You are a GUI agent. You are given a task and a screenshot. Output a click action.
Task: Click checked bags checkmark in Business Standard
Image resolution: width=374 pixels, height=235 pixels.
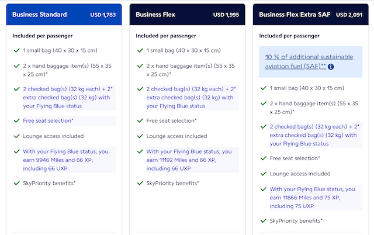pyautogui.click(x=16, y=90)
